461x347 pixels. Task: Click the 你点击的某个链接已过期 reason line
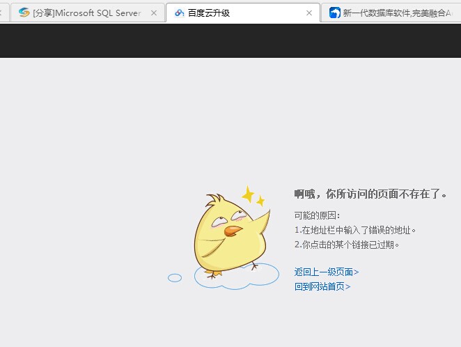click(347, 245)
